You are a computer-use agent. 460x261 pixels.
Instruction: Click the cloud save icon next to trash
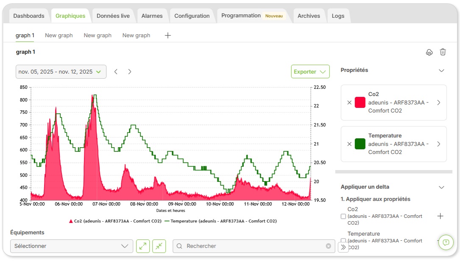[x=429, y=52]
